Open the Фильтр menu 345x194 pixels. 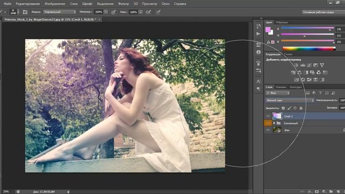[x=123, y=4]
